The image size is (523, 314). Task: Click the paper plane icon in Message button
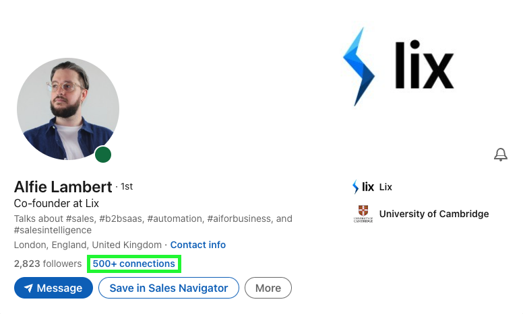(x=28, y=288)
